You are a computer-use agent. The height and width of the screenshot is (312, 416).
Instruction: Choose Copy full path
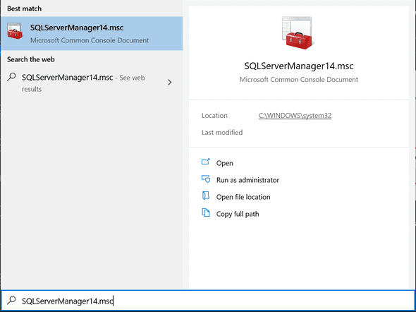pos(238,214)
